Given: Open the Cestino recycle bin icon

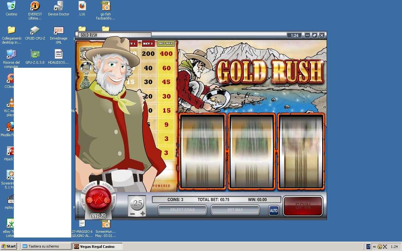Looking at the screenshot, I should point(11,8).
